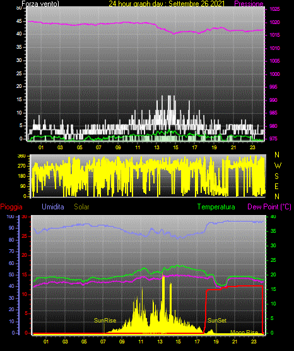
Task: Click the 'S' compass direction letter
Action: click(x=276, y=176)
